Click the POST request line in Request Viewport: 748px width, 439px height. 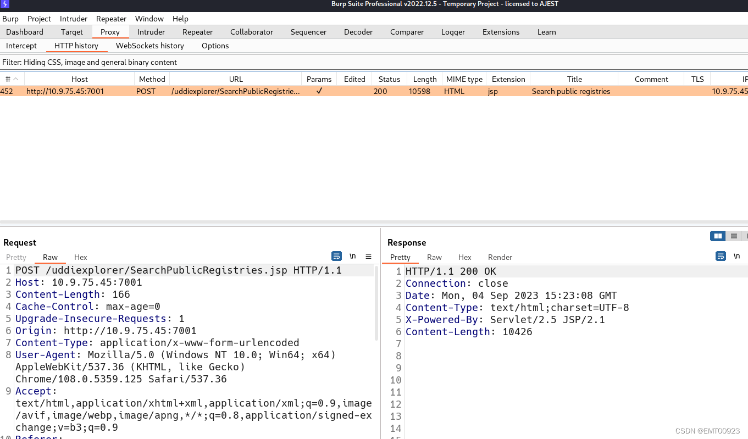179,270
